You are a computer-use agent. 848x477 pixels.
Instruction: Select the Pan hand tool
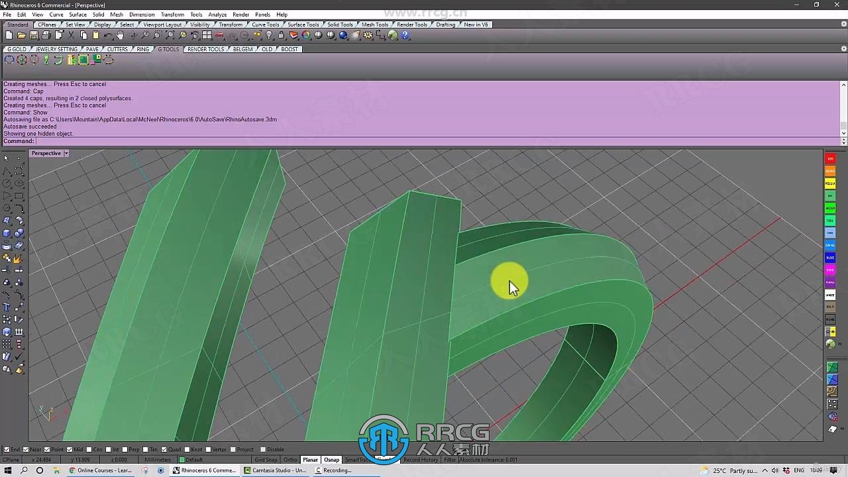point(121,35)
